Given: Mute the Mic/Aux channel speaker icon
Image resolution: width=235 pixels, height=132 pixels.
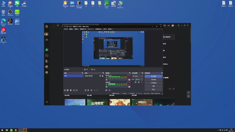Looking at the screenshot, I should [107, 80].
